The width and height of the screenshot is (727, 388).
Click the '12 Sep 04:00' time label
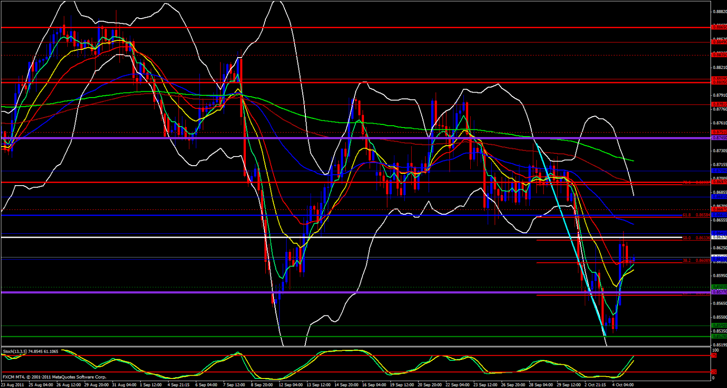(x=291, y=385)
